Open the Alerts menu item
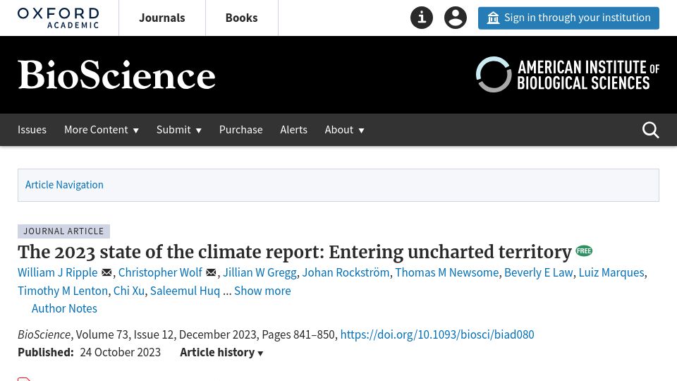Screen dimensions: 677x381 pyautogui.click(x=293, y=130)
